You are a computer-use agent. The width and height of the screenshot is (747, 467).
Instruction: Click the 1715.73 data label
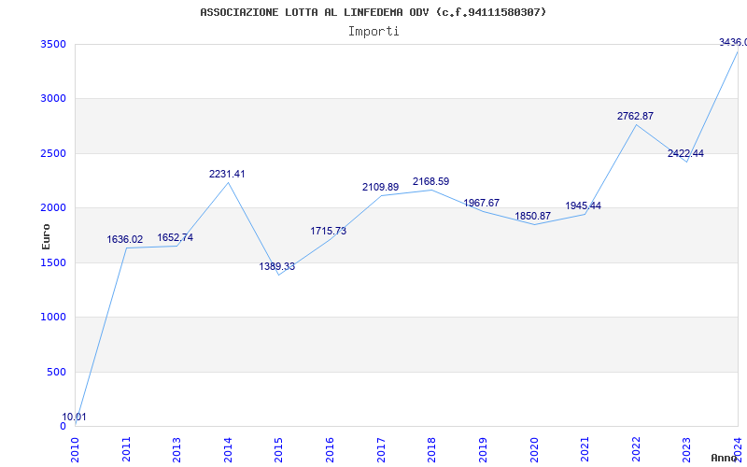point(329,231)
